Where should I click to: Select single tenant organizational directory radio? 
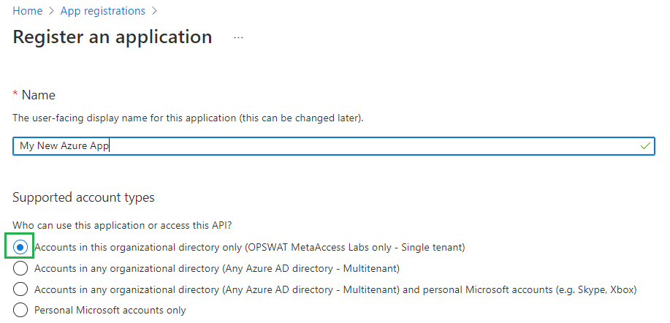pos(20,247)
